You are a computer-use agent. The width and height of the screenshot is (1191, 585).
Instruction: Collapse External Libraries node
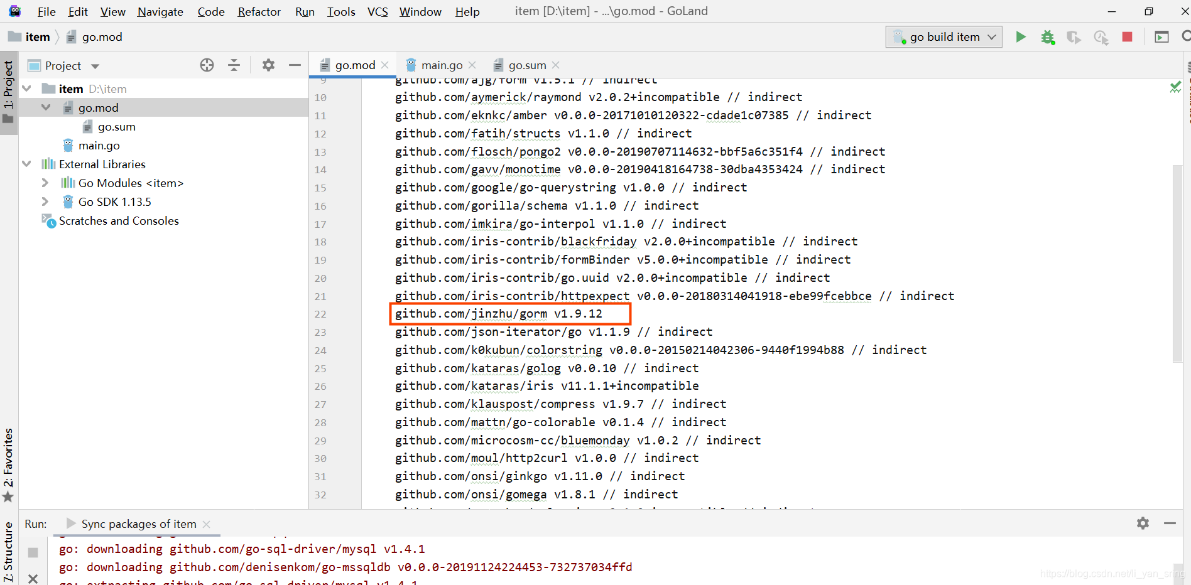tap(27, 164)
